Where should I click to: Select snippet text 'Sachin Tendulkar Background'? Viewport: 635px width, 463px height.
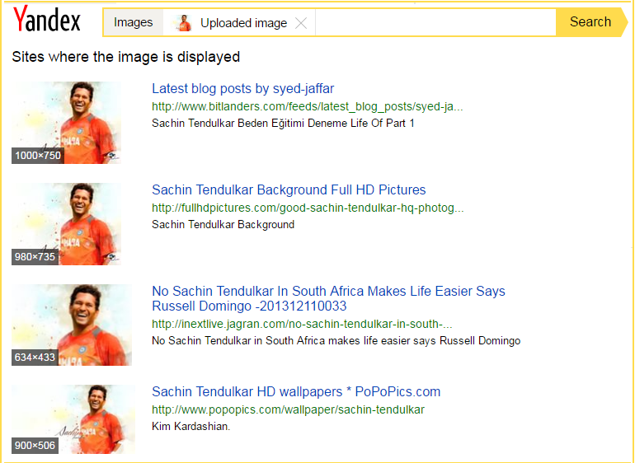click(223, 224)
